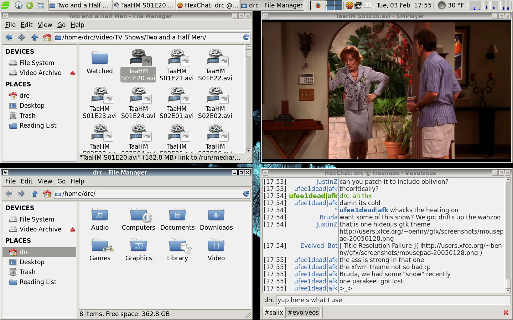Image resolution: width=513 pixels, height=320 pixels.
Task: Open the Salix applications menu in panel
Action: [x=5, y=5]
